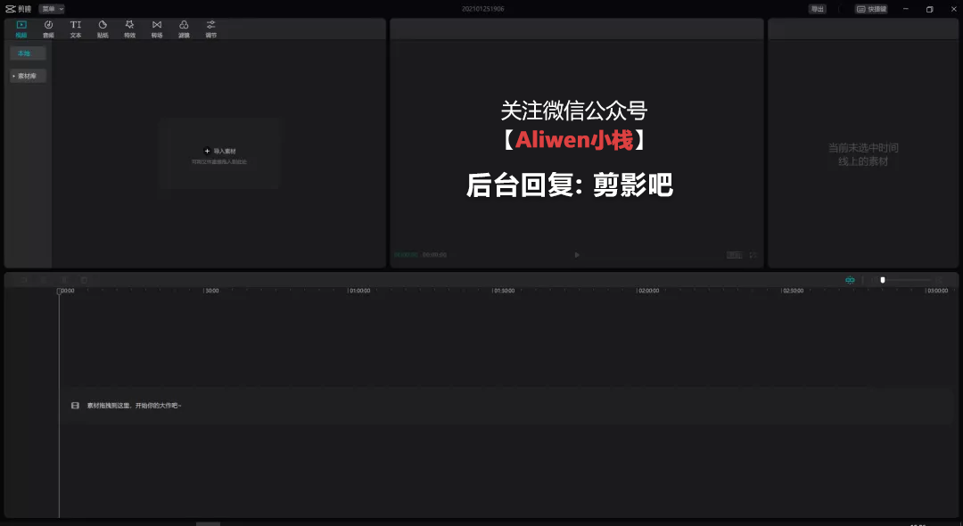
Task: Click the 素材拖拽到这里 timeline placeholder text
Action: point(134,406)
